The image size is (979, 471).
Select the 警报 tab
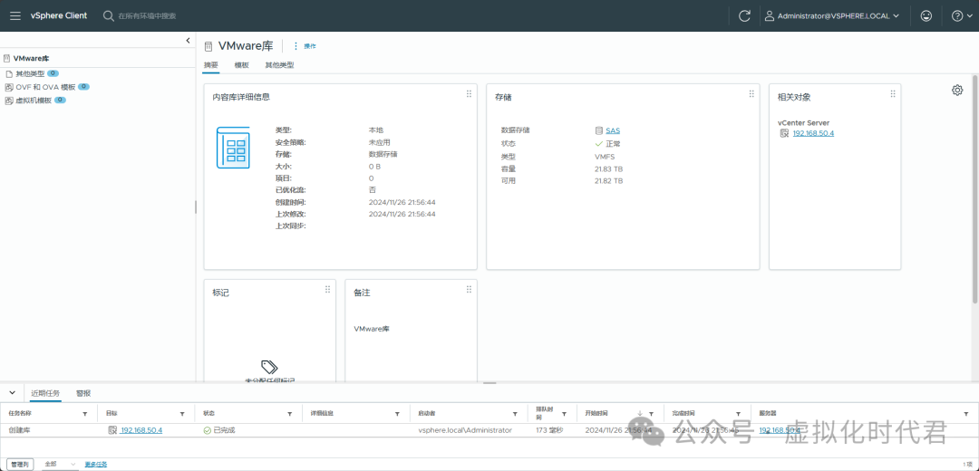pos(83,393)
